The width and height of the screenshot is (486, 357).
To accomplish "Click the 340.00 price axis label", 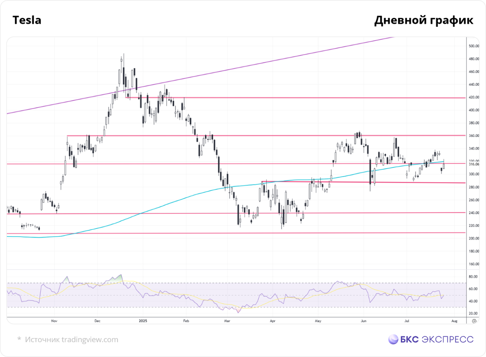I will (x=474, y=149).
